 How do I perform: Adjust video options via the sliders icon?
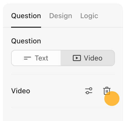click(x=89, y=91)
